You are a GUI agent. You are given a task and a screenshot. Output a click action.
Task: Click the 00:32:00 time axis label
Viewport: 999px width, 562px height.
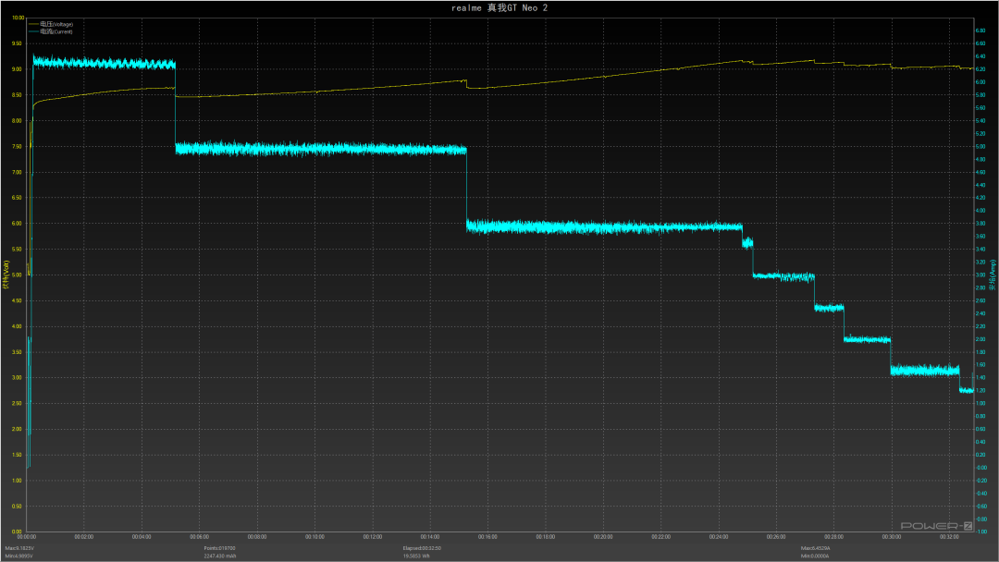(949, 537)
